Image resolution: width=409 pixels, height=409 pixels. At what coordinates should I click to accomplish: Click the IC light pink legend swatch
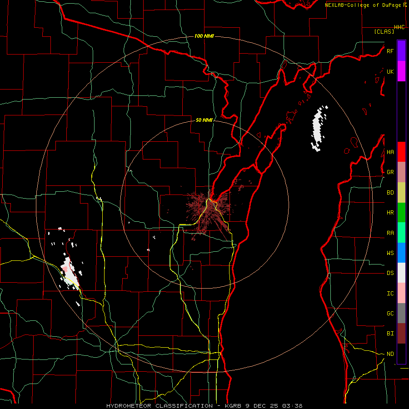point(401,293)
